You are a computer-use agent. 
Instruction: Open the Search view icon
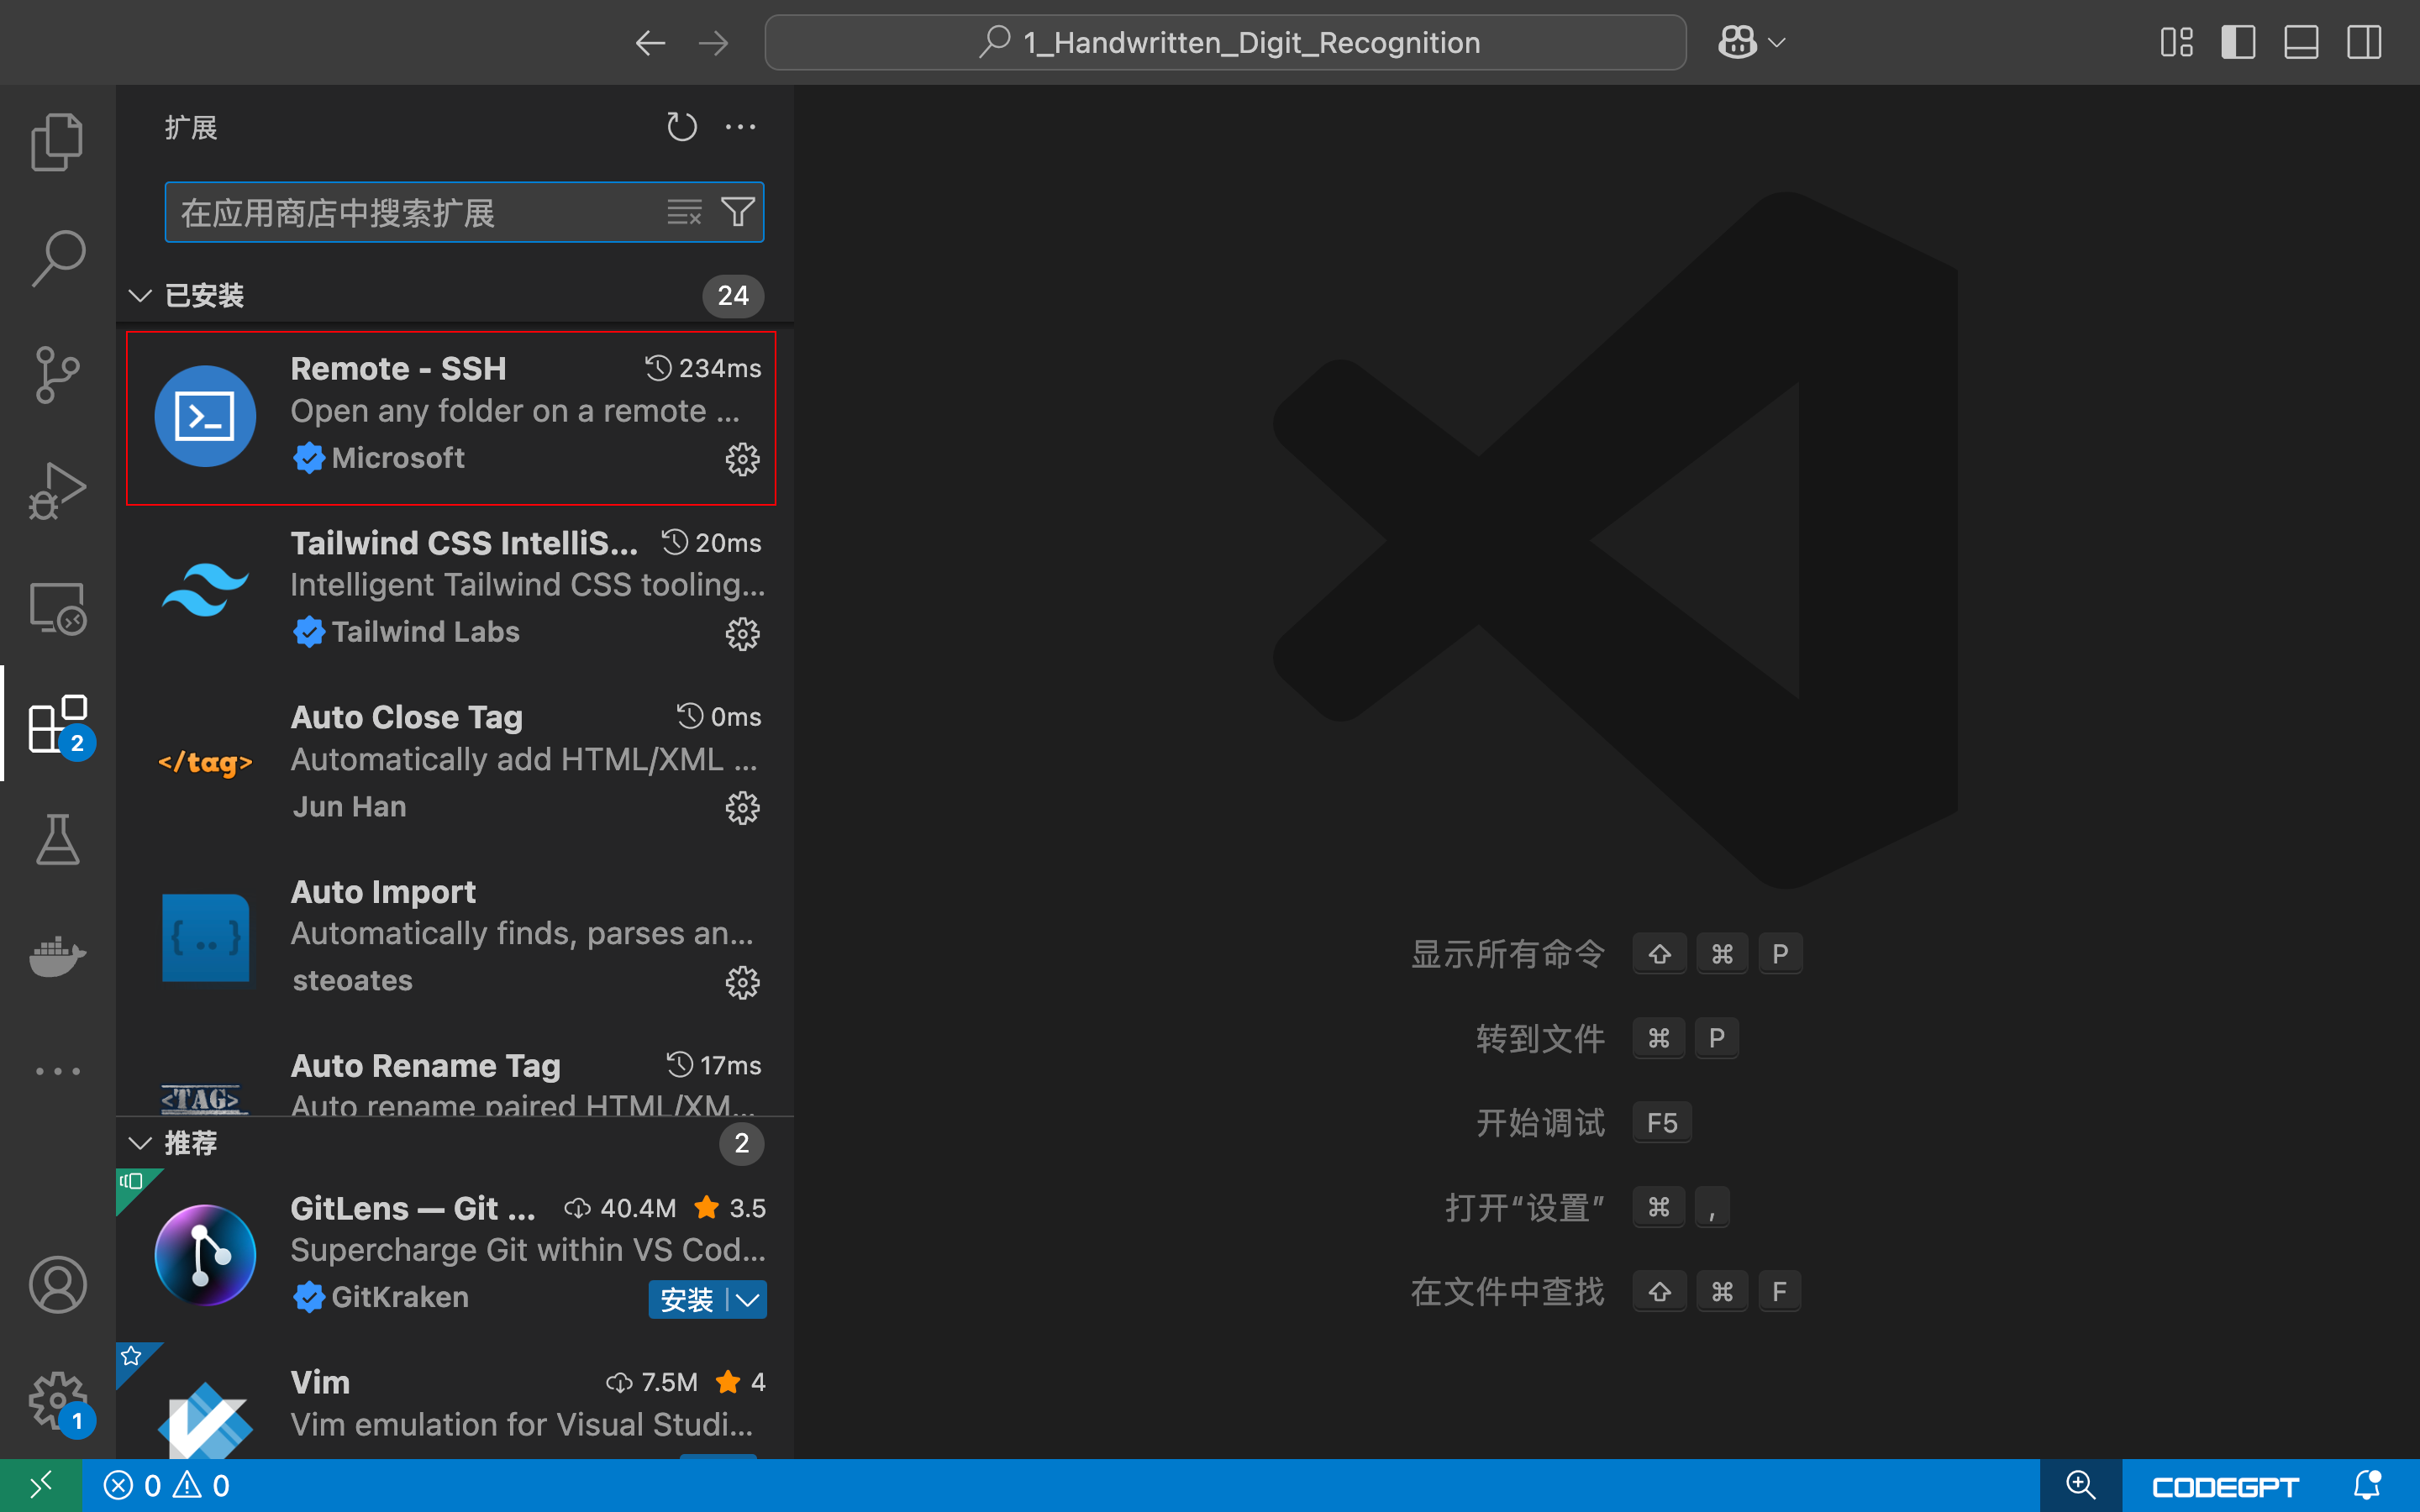[x=57, y=258]
